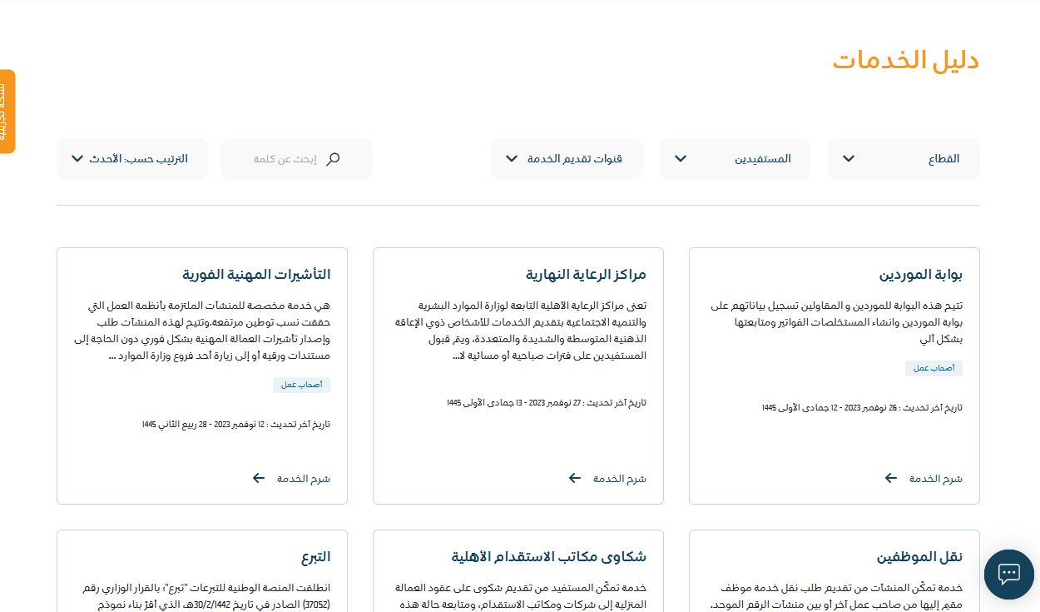Open شرح الخدمة link for بوابة الموردين
The width and height of the screenshot is (1040, 612).
[935, 479]
